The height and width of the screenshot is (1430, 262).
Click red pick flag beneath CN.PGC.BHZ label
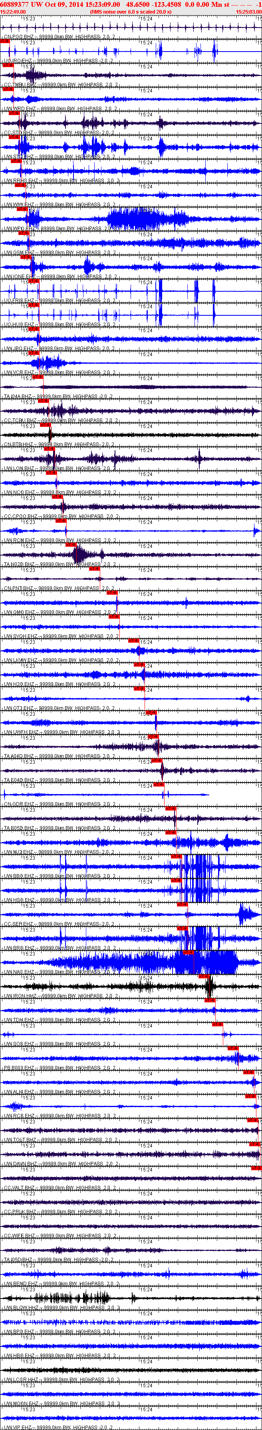pyautogui.click(x=4, y=41)
